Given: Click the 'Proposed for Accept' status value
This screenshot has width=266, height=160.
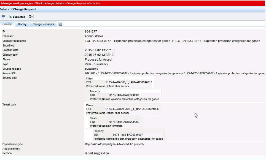Looking at the screenshot, I should click(x=98, y=59).
